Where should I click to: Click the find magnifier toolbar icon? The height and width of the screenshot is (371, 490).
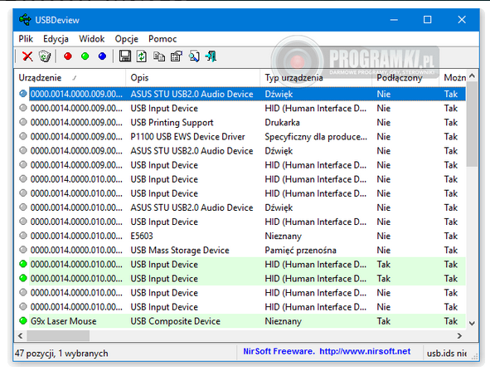tap(194, 56)
